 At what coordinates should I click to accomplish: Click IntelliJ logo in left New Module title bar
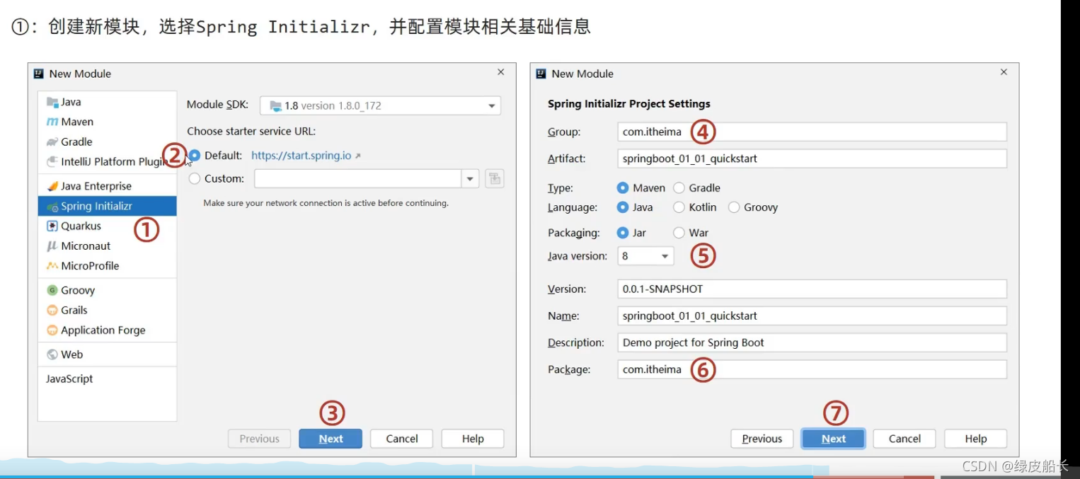[x=39, y=74]
